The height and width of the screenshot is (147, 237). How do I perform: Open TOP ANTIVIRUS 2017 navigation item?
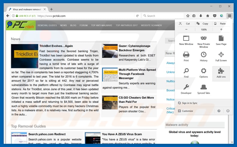[x=127, y=25]
